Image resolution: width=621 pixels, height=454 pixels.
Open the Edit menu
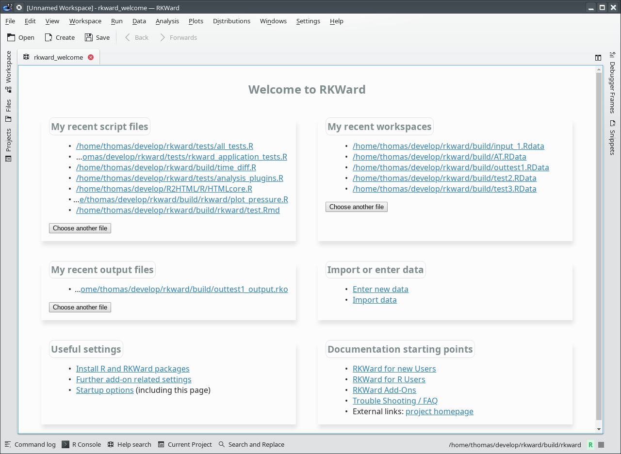tap(30, 21)
